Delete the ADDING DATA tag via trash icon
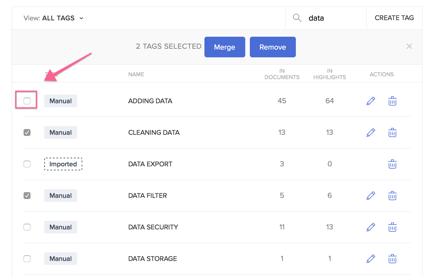Image resolution: width=433 pixels, height=277 pixels. click(x=392, y=101)
